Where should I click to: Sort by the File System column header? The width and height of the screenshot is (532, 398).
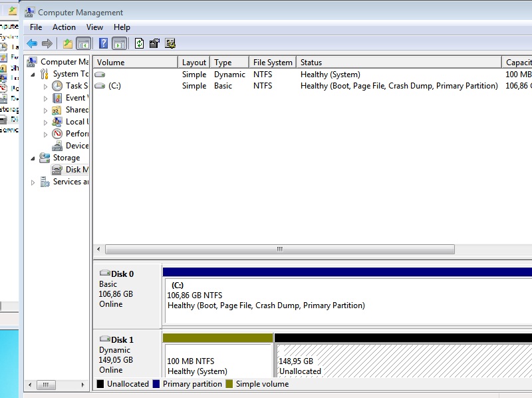coord(273,63)
